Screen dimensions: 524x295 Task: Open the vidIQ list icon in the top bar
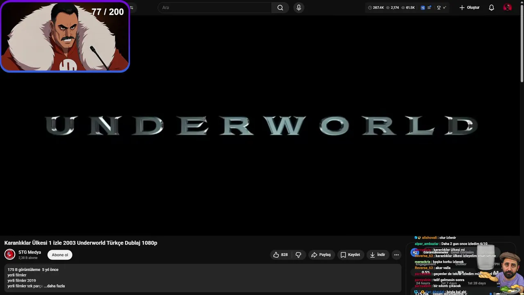[429, 7]
